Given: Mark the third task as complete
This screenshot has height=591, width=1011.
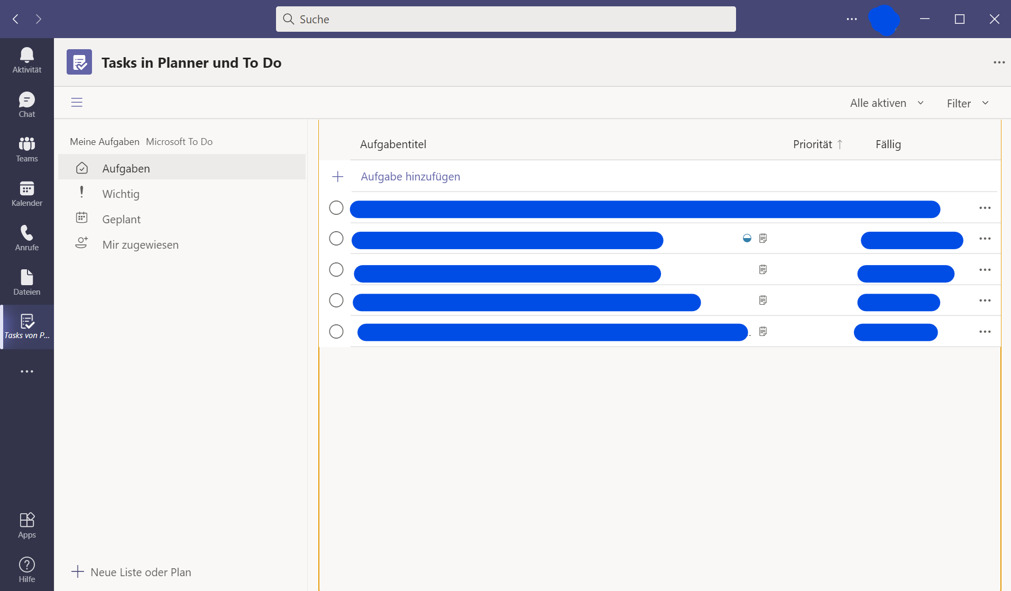Looking at the screenshot, I should point(336,270).
